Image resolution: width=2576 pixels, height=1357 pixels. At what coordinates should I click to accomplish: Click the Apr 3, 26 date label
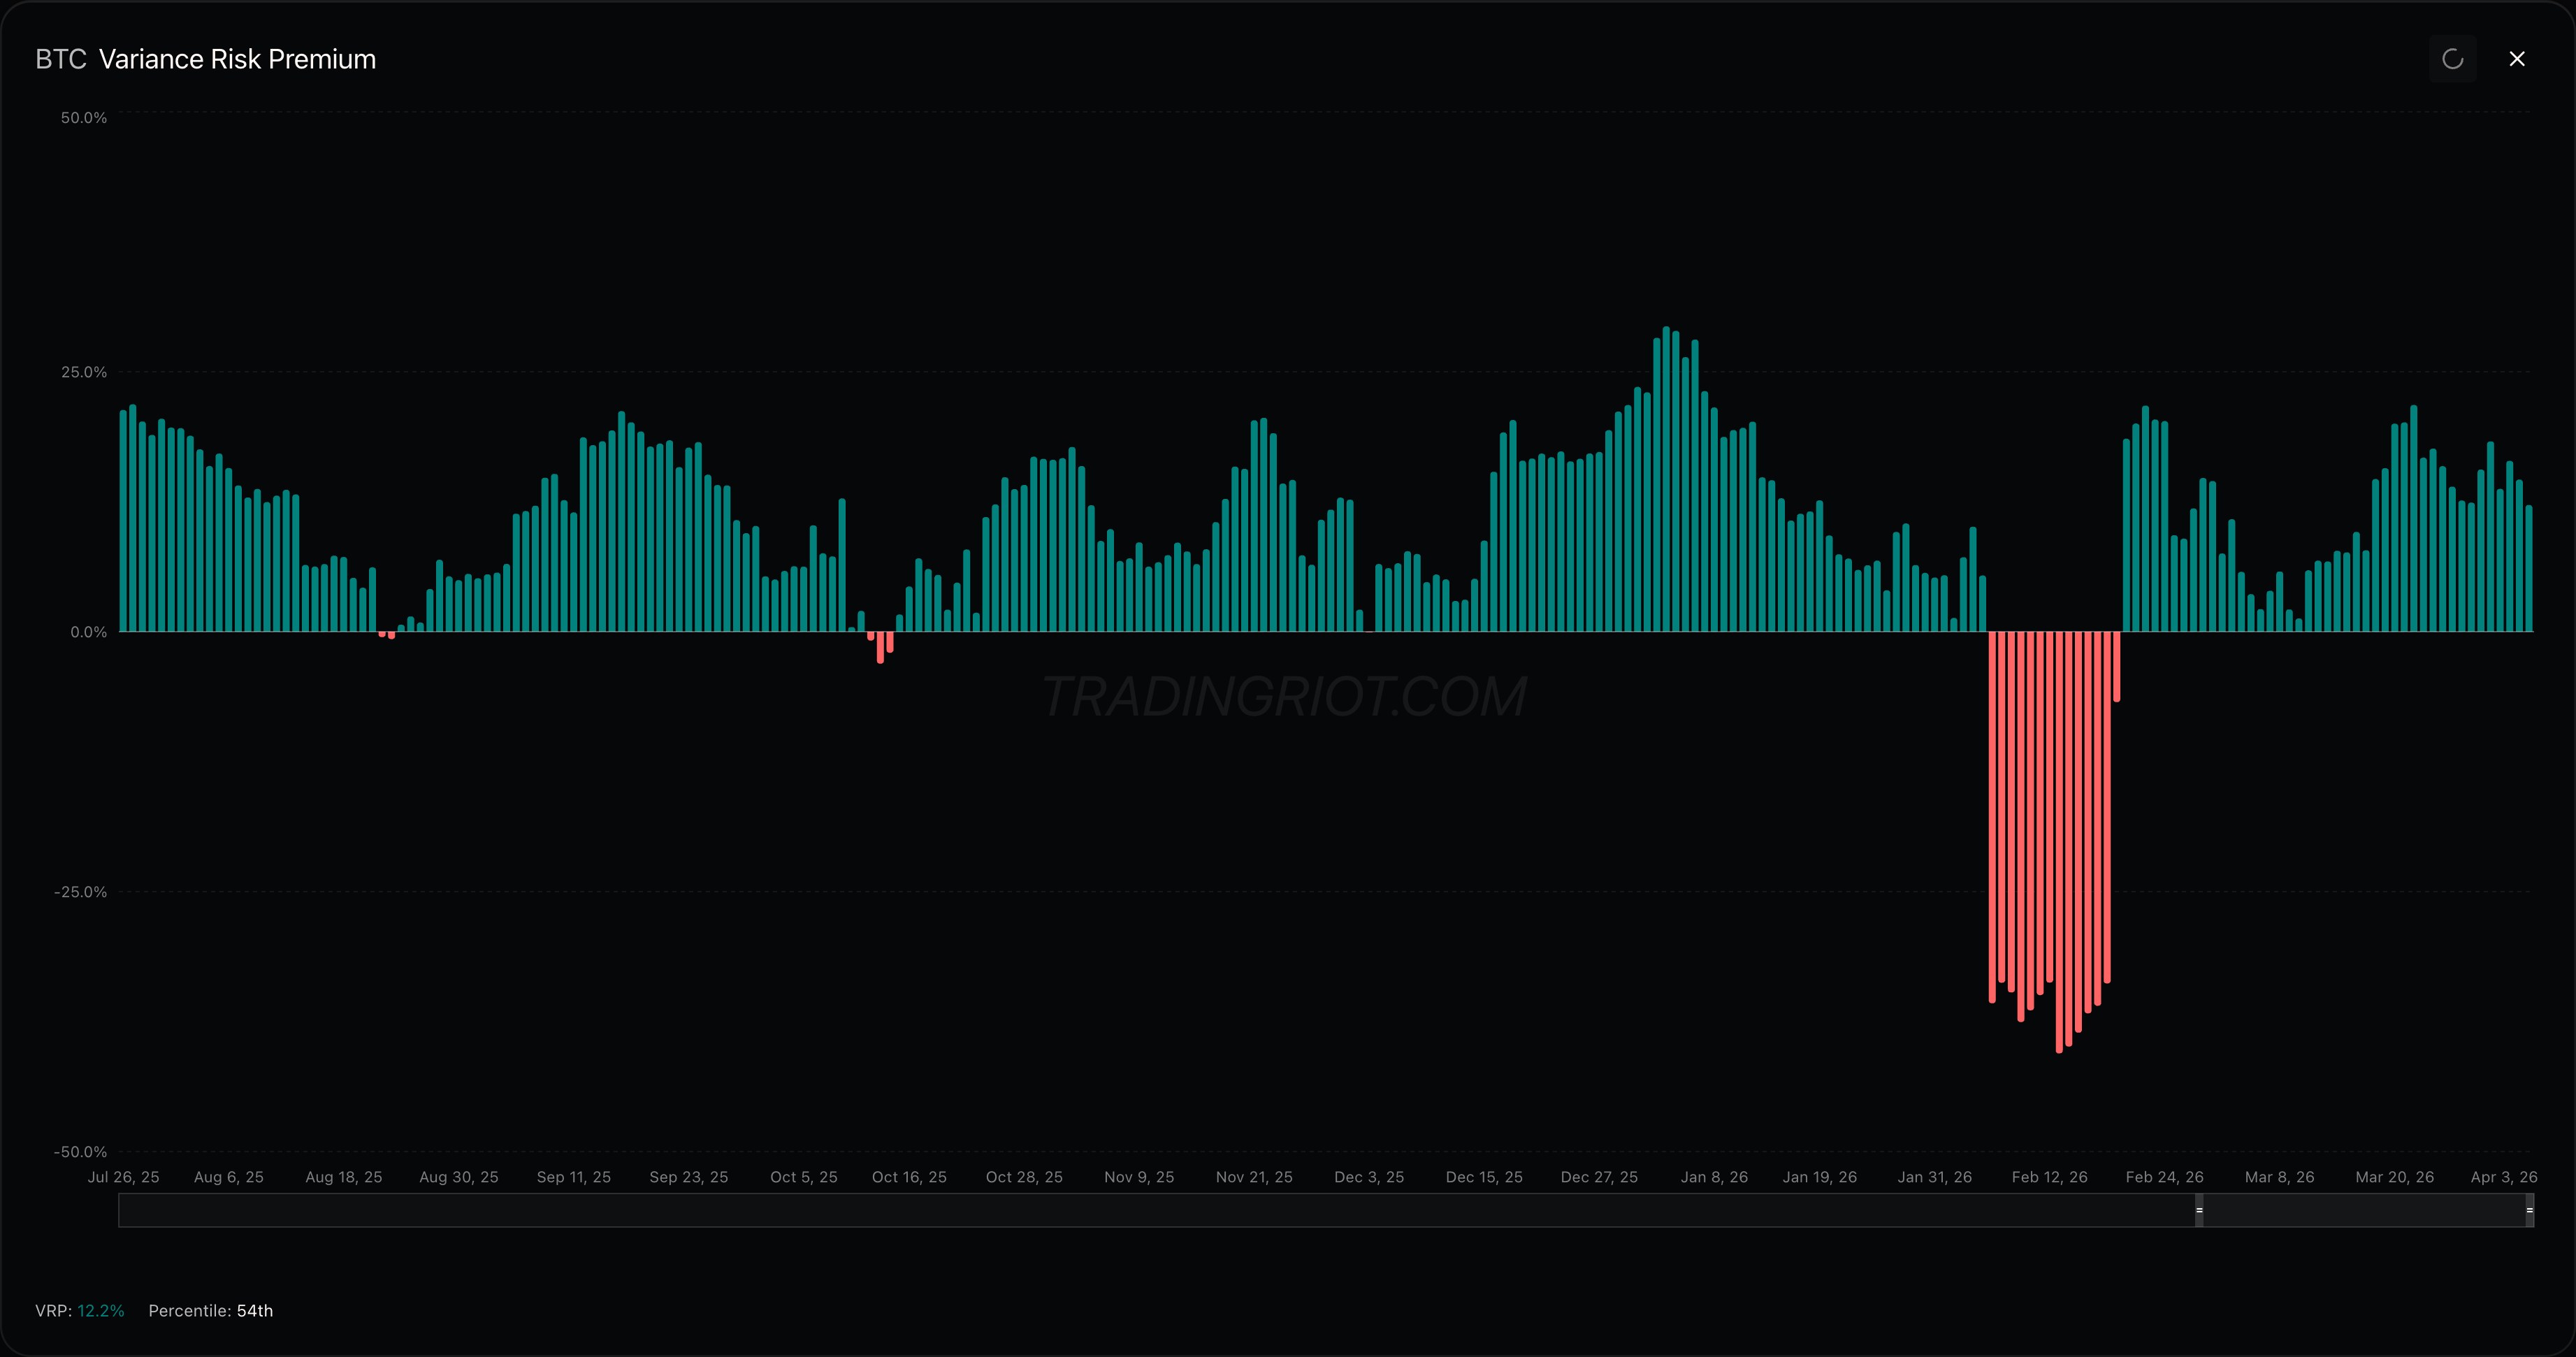[2503, 1177]
